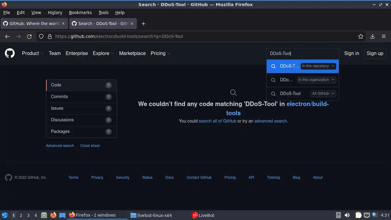Select the Code results filter

click(81, 85)
